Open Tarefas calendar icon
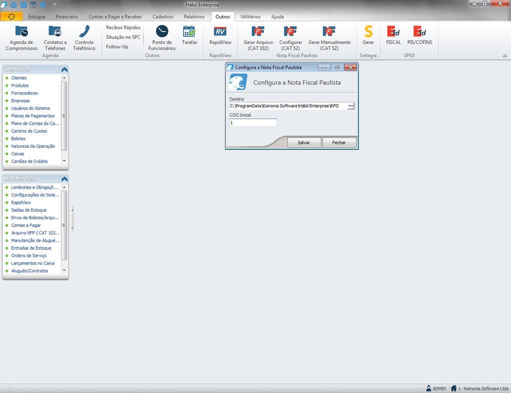 [x=189, y=35]
